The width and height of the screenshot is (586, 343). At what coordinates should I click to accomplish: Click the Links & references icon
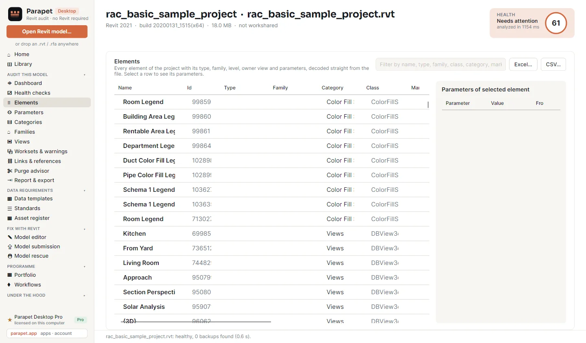9,161
